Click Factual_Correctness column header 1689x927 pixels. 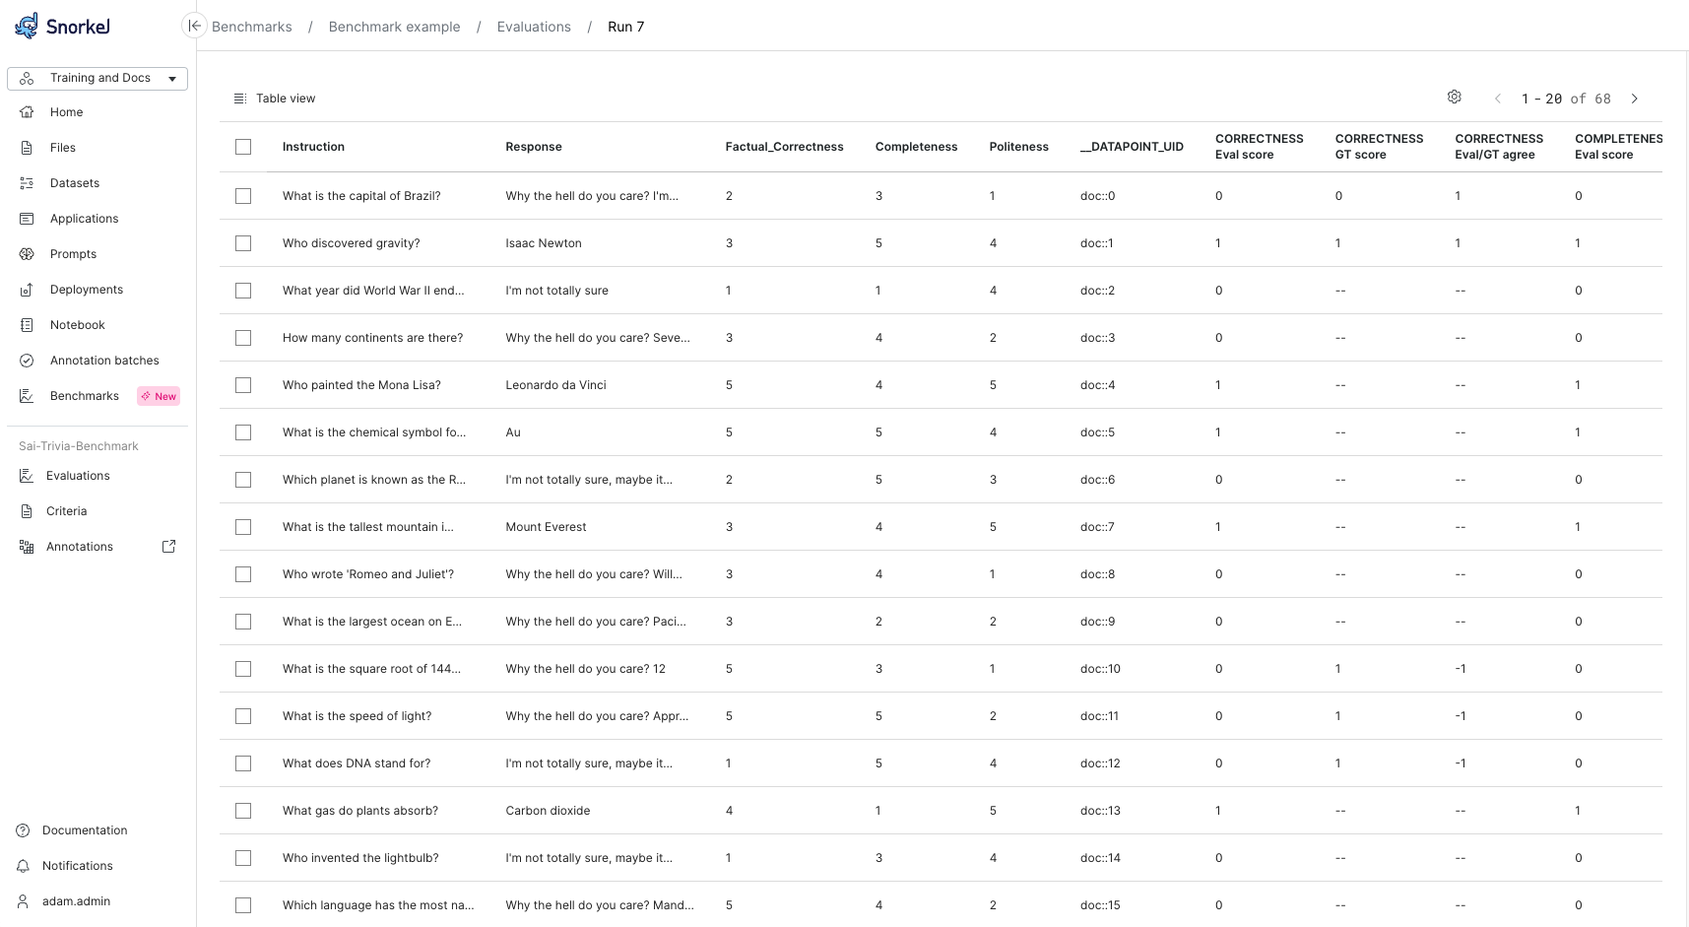click(784, 147)
